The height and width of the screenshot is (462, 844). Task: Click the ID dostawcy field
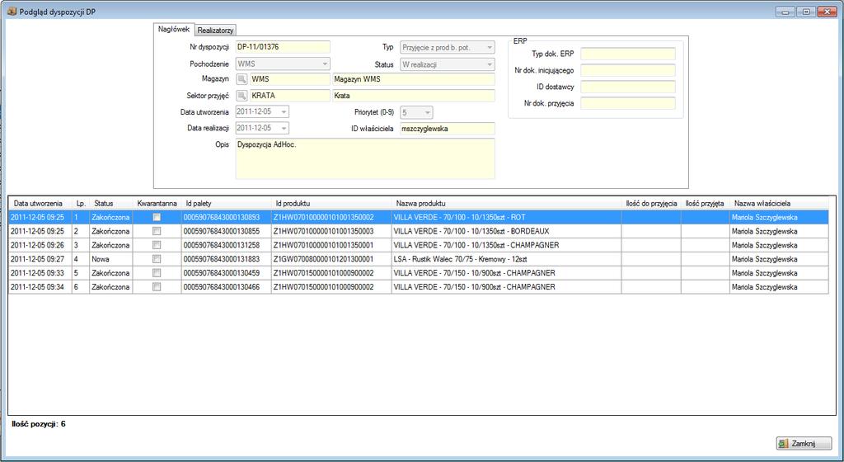pyautogui.click(x=627, y=87)
